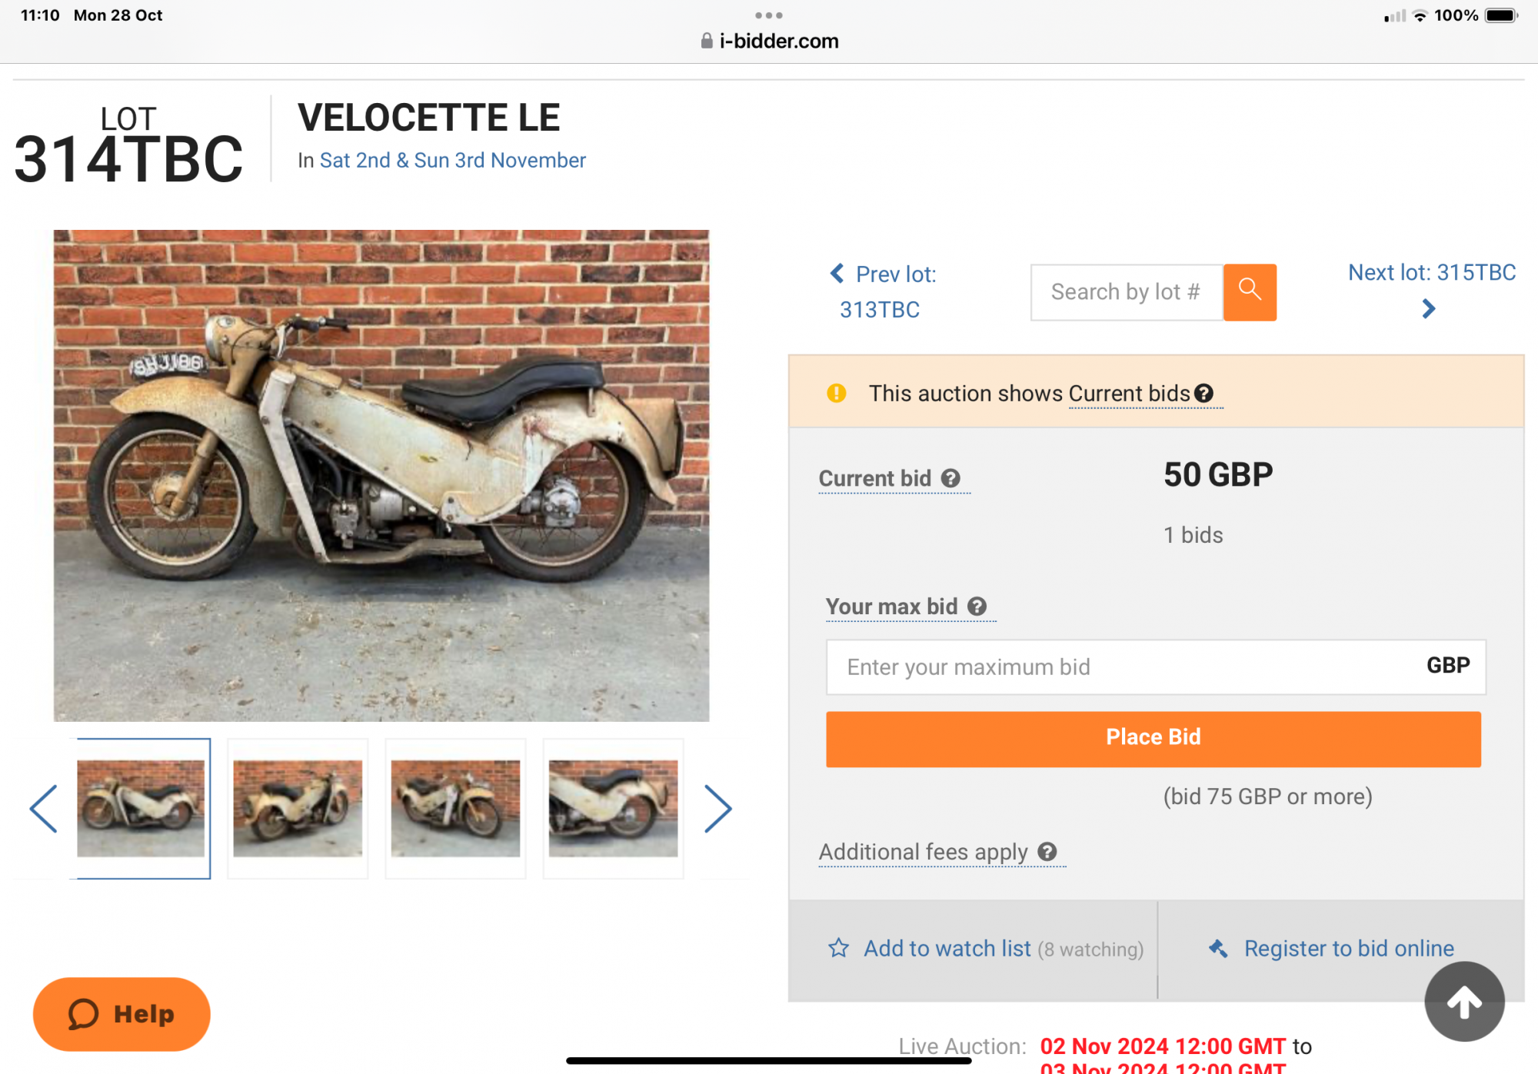Focus the Search by lot # field
Image resolution: width=1538 pixels, height=1074 pixels.
(1126, 292)
